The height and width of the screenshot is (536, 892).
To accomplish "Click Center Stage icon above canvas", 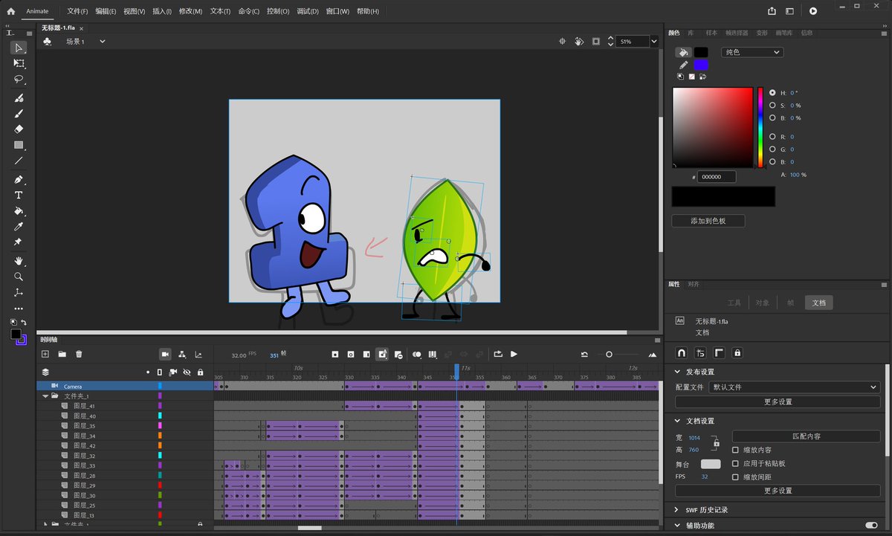I will coord(563,42).
